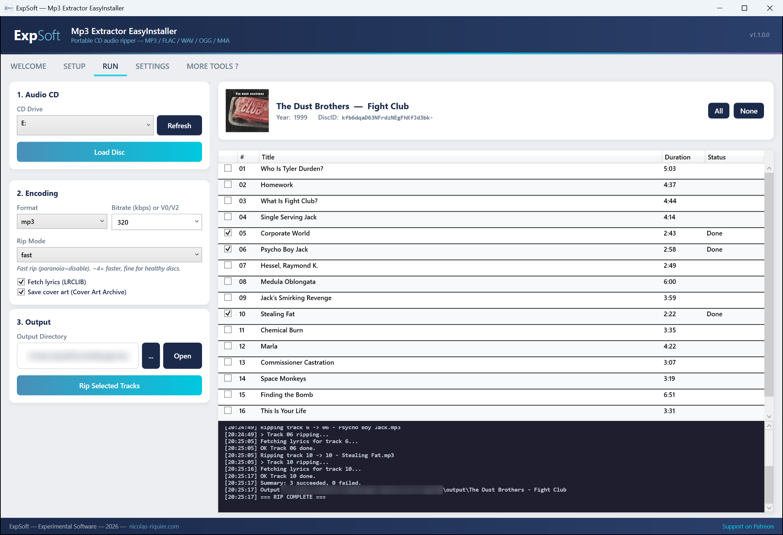Click the Title column header
Viewport: 783px width, 535px height.
(x=460, y=157)
